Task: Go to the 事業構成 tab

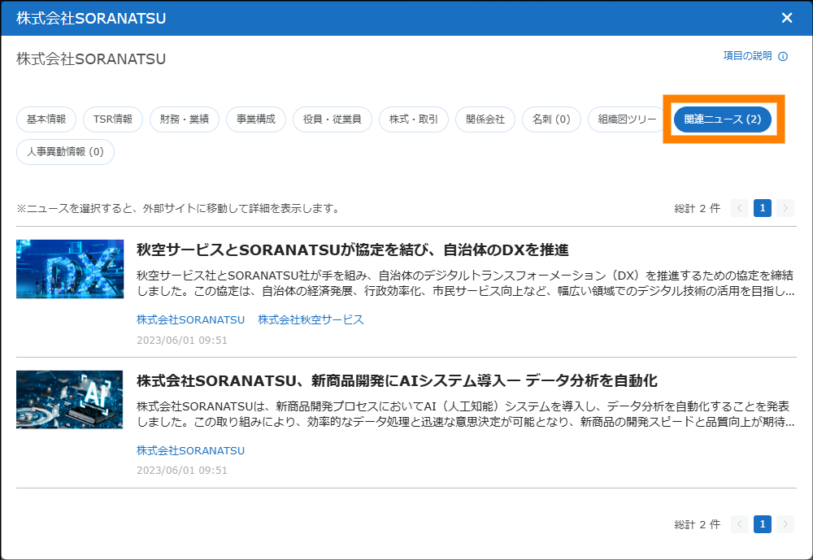Action: [x=256, y=119]
